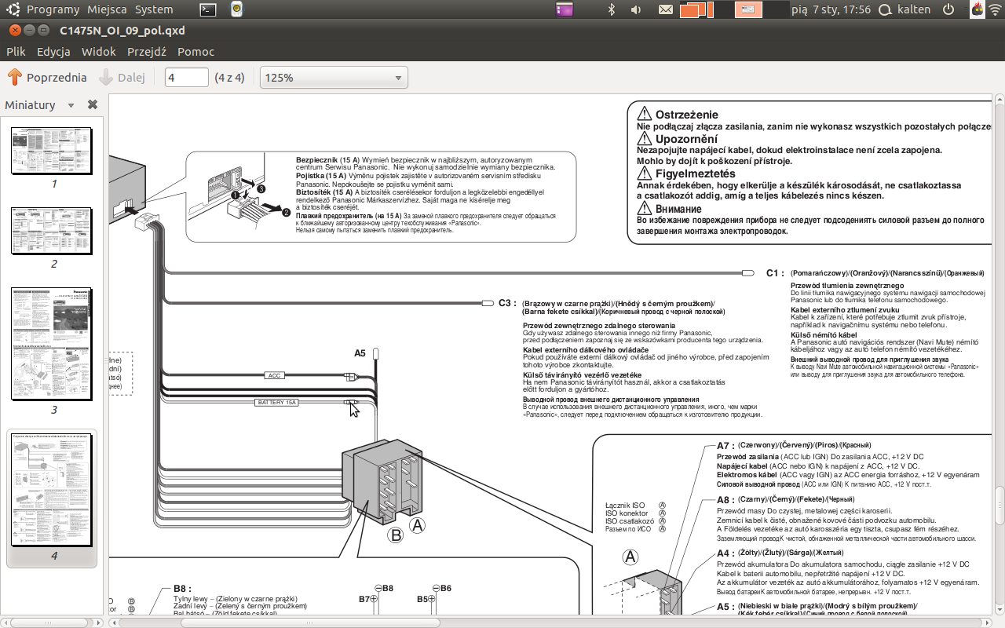This screenshot has width=1005, height=628.
Task: Open the Przejdź menu
Action: point(147,52)
